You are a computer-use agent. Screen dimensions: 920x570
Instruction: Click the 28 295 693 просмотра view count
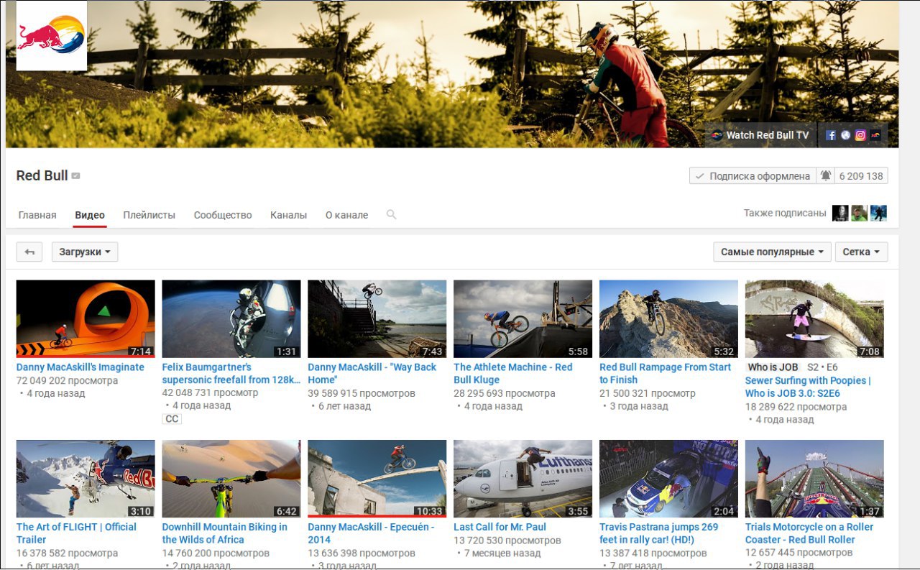(x=505, y=393)
